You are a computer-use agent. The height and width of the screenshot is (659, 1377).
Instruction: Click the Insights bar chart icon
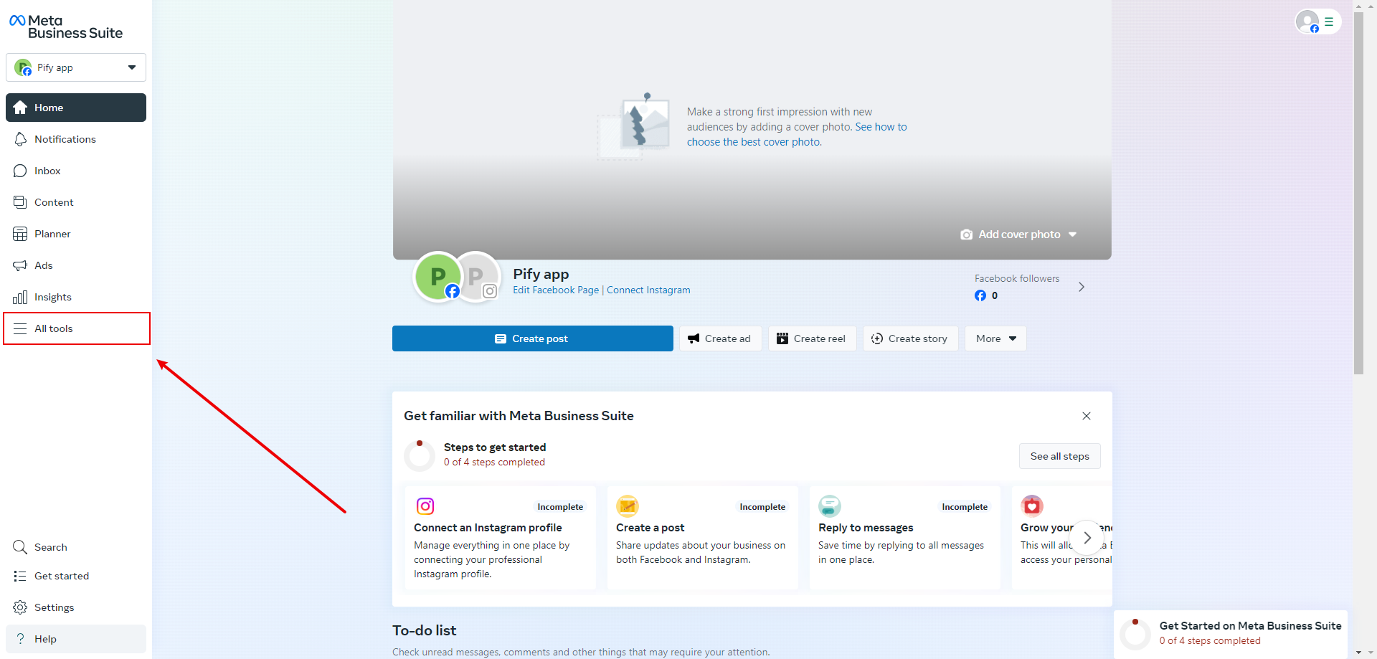point(20,297)
